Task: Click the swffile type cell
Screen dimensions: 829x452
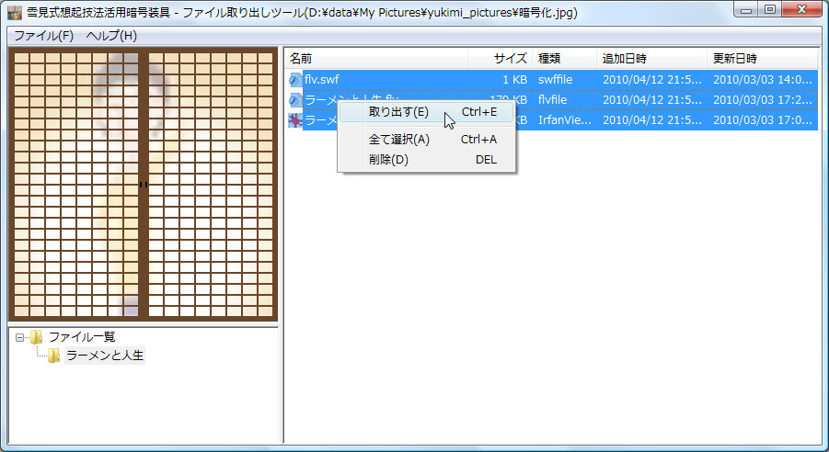Action: click(555, 80)
